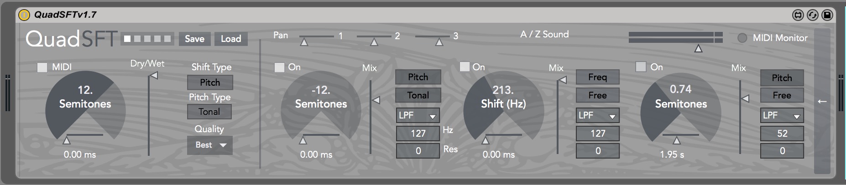
Task: Click the show/hide device window icon
Action: (798, 15)
